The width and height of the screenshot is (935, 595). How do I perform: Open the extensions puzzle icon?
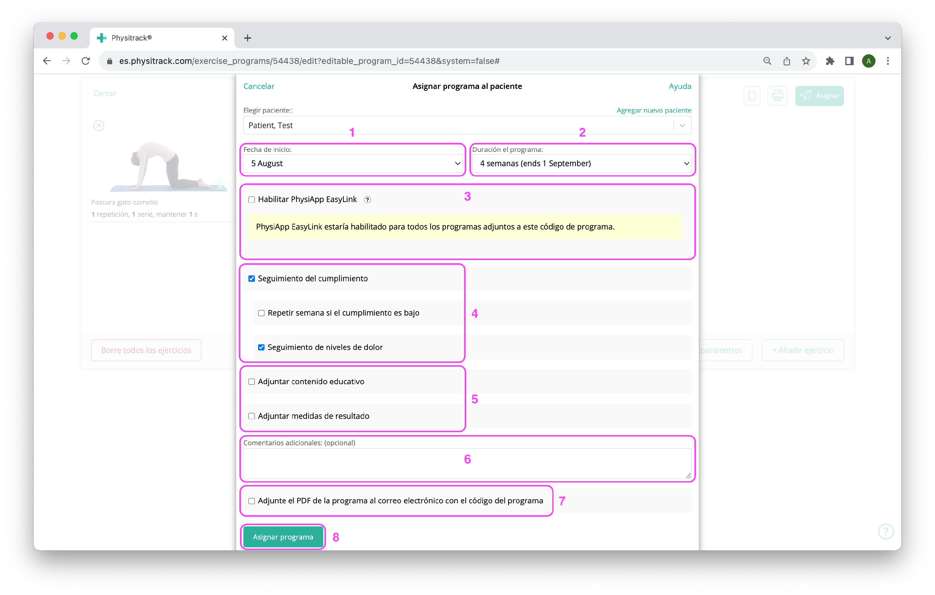coord(830,61)
